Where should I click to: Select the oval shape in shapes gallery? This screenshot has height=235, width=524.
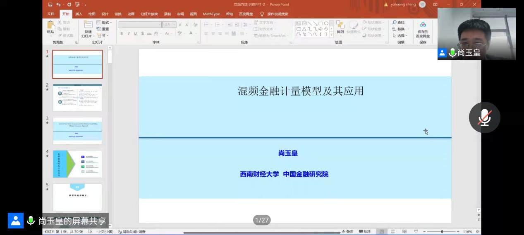coord(326,23)
